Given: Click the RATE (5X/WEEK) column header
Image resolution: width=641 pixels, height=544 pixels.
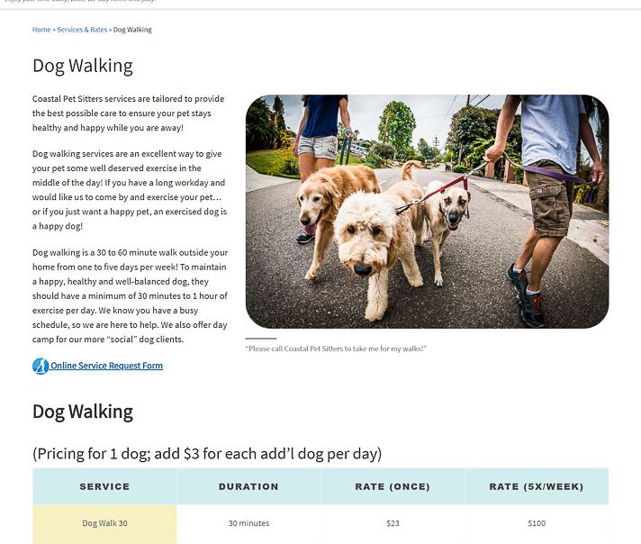Looking at the screenshot, I should click(x=537, y=486).
